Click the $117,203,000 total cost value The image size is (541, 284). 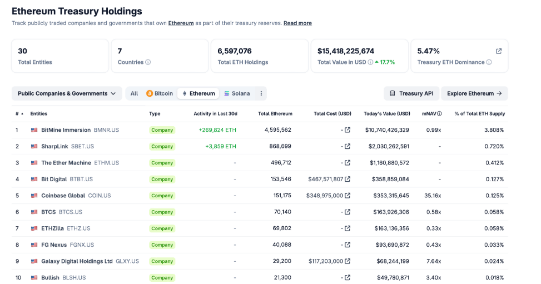(x=326, y=261)
